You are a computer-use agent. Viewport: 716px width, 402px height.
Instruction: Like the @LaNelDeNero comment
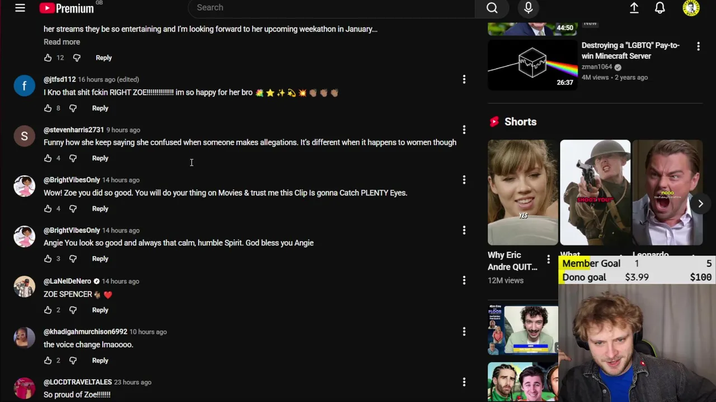click(48, 310)
